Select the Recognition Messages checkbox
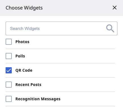 click(x=9, y=99)
